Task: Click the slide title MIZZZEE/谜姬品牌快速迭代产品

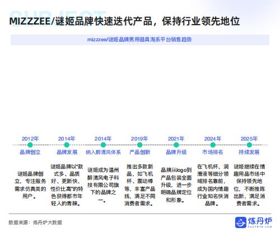Action: coord(124,21)
